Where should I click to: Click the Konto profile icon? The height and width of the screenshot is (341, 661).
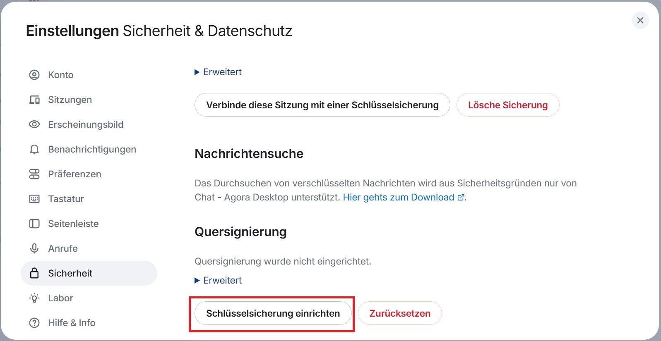pos(34,75)
